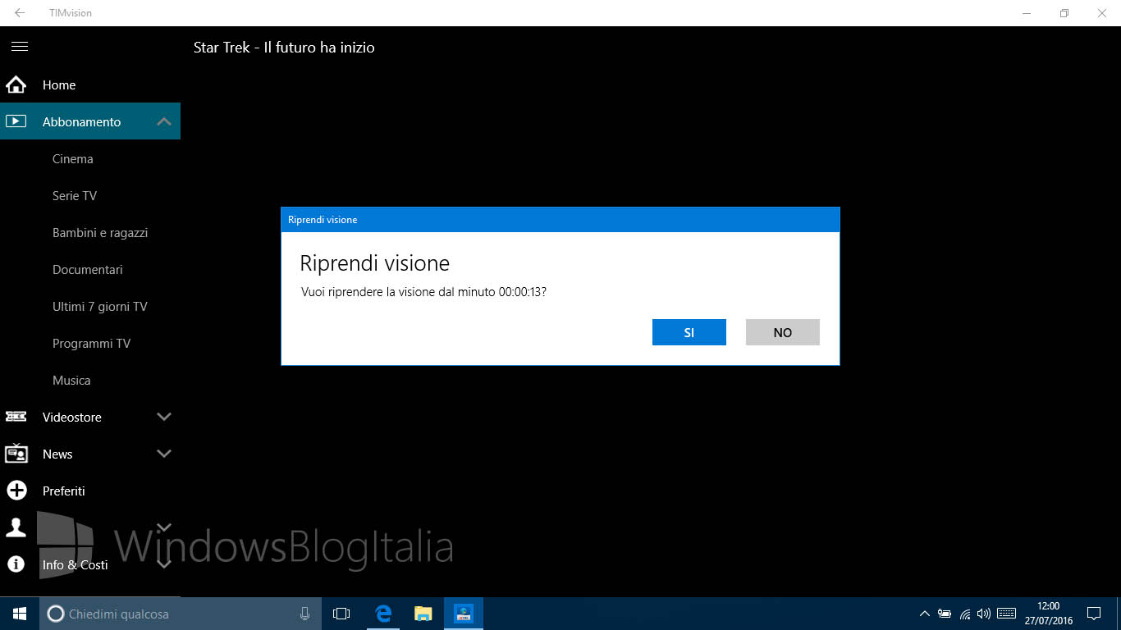
Task: Click the volume speaker tray icon
Action: coord(984,614)
